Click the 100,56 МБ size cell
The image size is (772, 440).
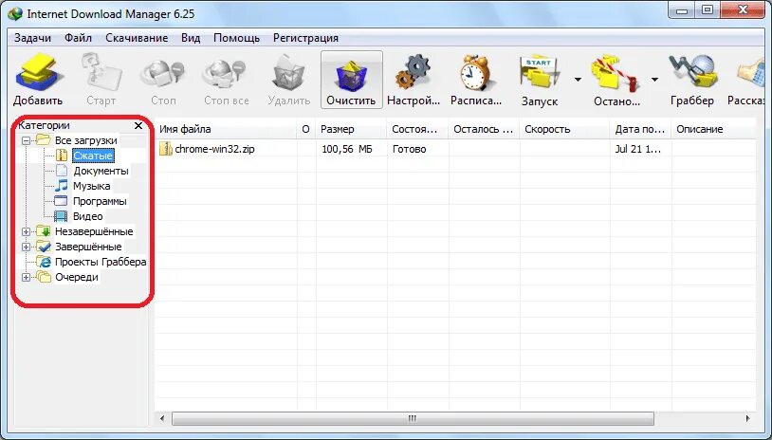pyautogui.click(x=347, y=149)
